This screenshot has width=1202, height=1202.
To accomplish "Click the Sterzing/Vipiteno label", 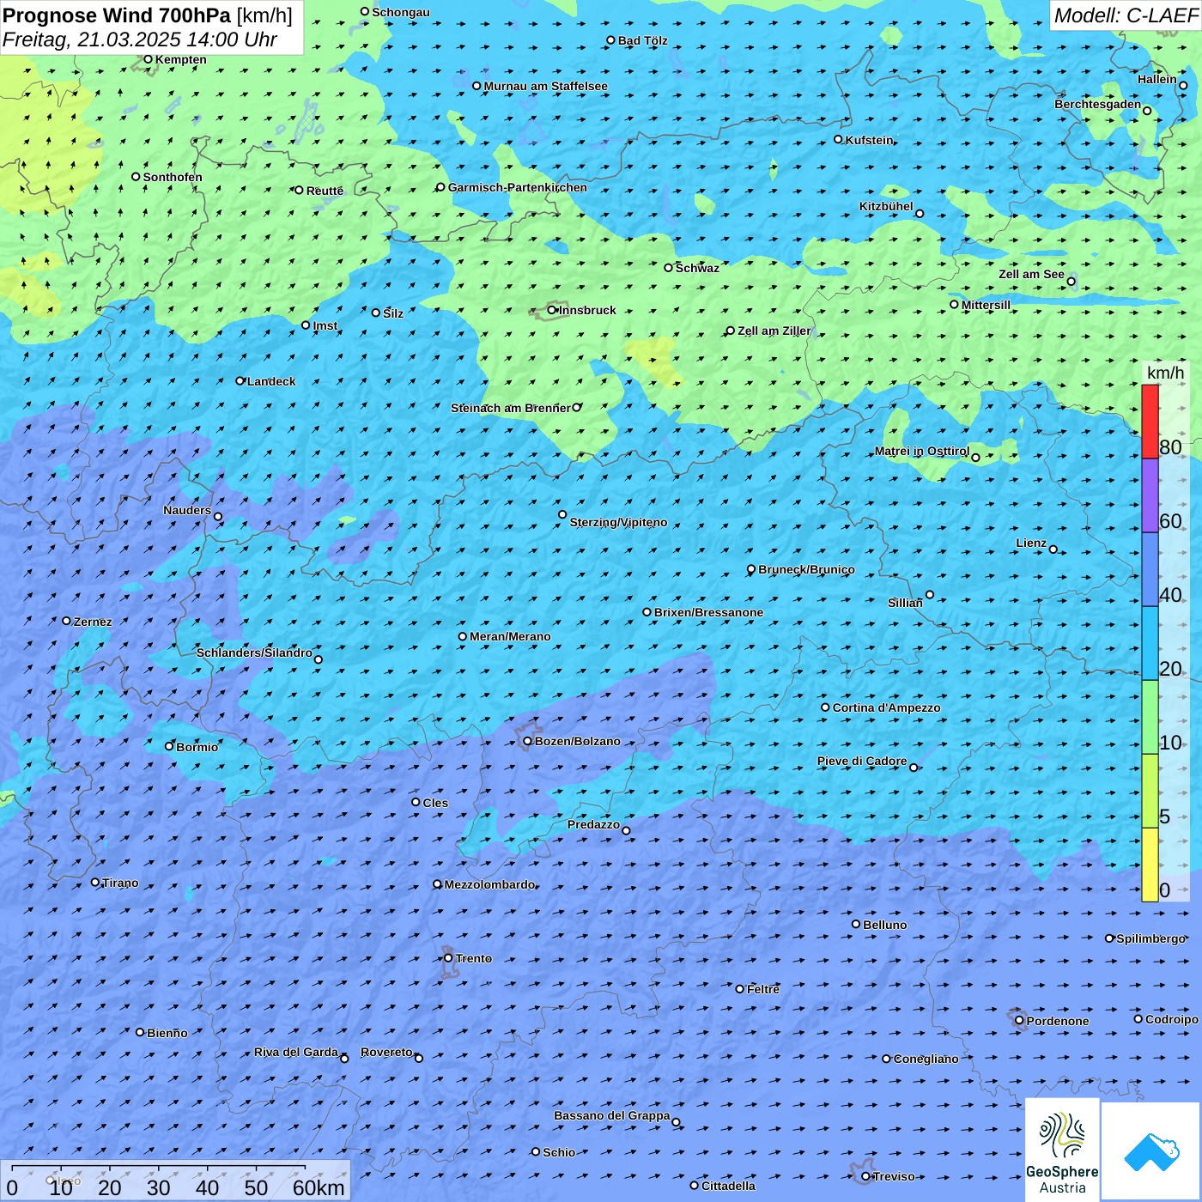I will (618, 522).
